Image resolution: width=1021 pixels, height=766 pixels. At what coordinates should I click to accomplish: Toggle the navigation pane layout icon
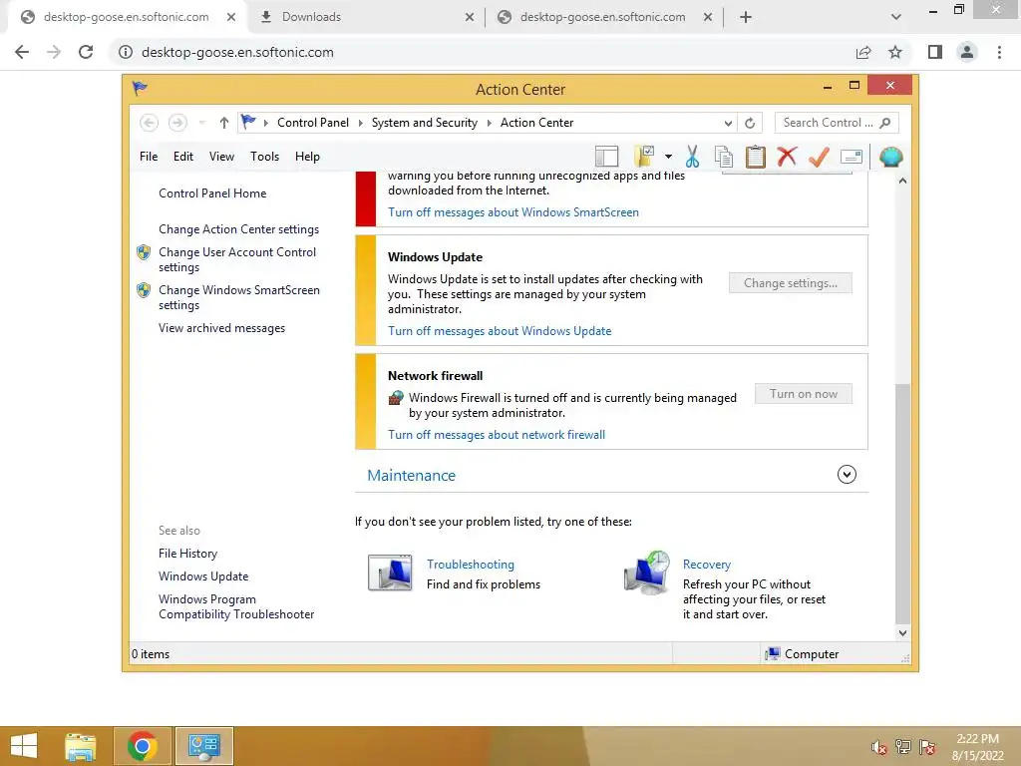pyautogui.click(x=606, y=157)
